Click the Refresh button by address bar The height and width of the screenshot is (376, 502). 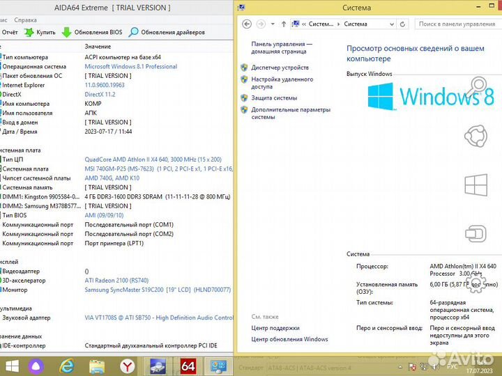[403, 24]
